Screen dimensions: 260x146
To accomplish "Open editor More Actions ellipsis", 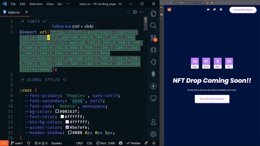I will click(x=141, y=12).
